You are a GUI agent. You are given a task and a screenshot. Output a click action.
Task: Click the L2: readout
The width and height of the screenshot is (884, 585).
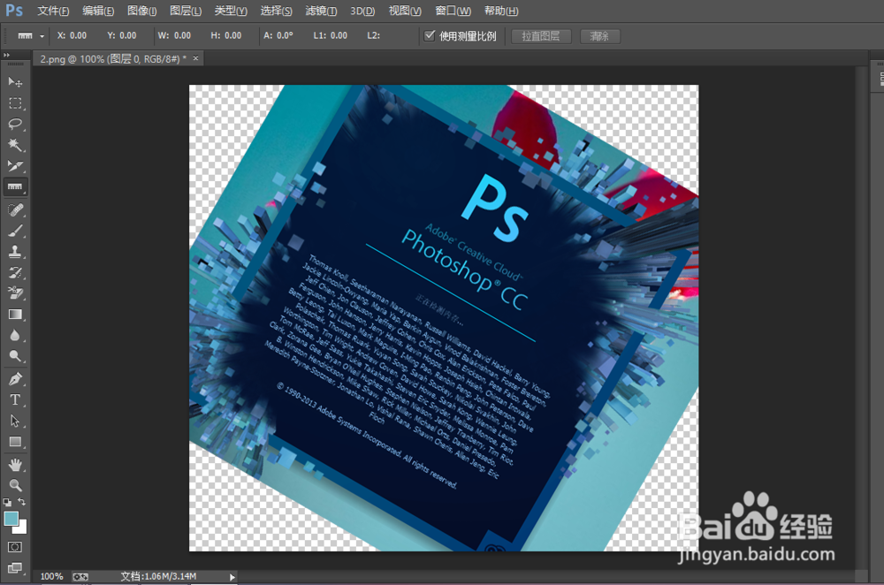pos(373,35)
